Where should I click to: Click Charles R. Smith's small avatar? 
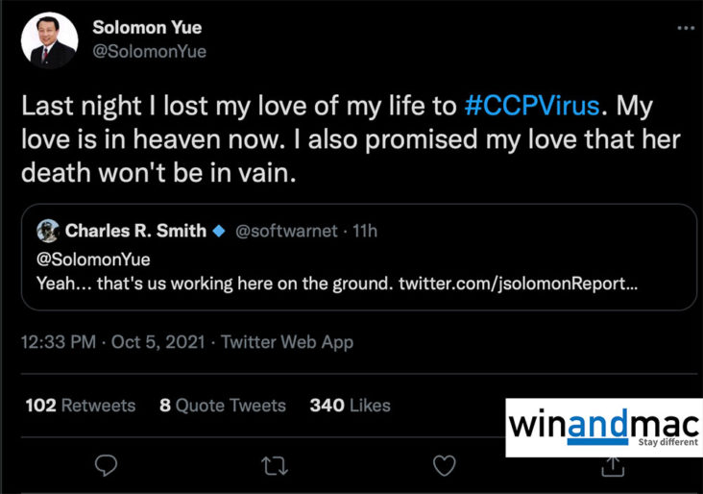click(47, 231)
